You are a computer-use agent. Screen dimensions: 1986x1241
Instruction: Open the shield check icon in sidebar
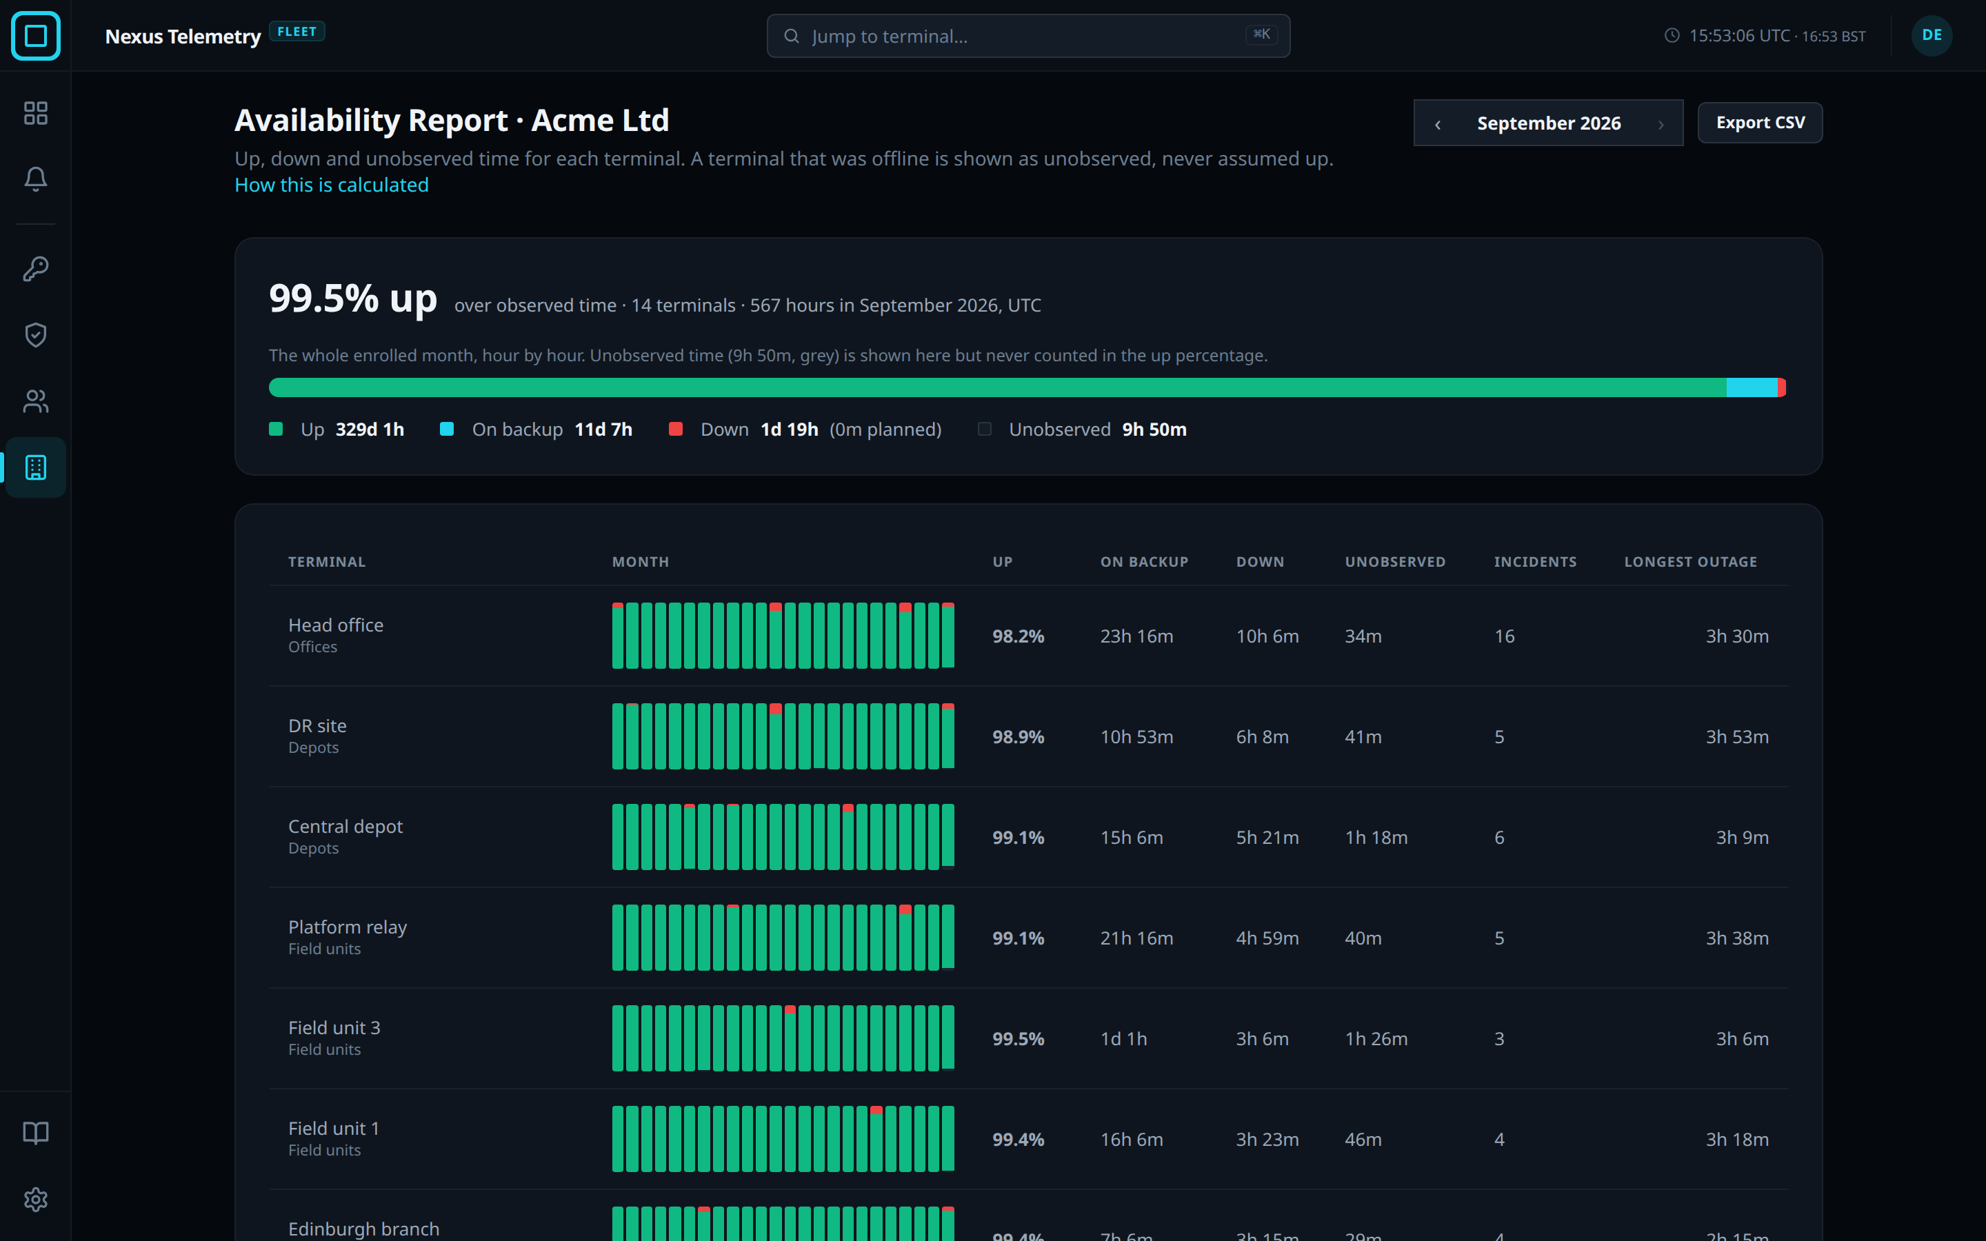(x=35, y=335)
